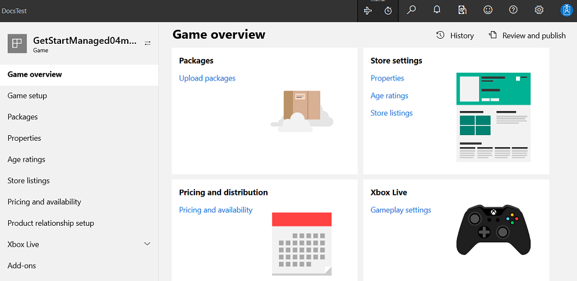The width and height of the screenshot is (577, 281).
Task: Click Upload packages link
Action: click(207, 78)
